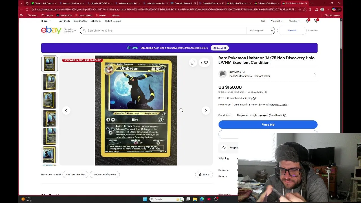Image resolution: width=361 pixels, height=203 pixels.
Task: Expand the image to full view
Action: [x=193, y=63]
